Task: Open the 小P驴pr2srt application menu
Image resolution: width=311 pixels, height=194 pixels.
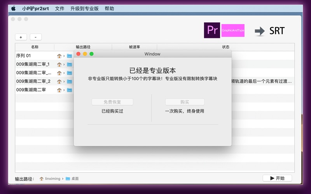Action: click(x=35, y=9)
